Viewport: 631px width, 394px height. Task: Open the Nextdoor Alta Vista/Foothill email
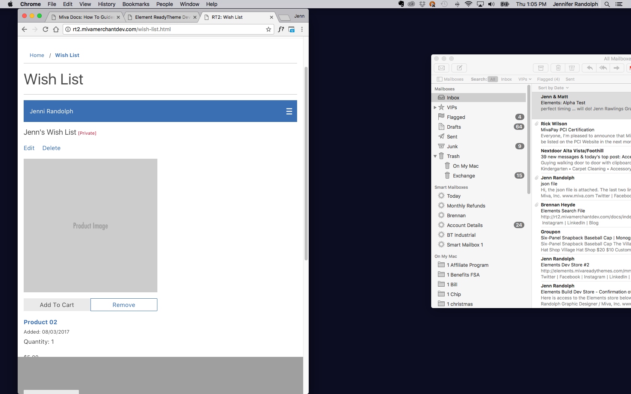[581, 160]
